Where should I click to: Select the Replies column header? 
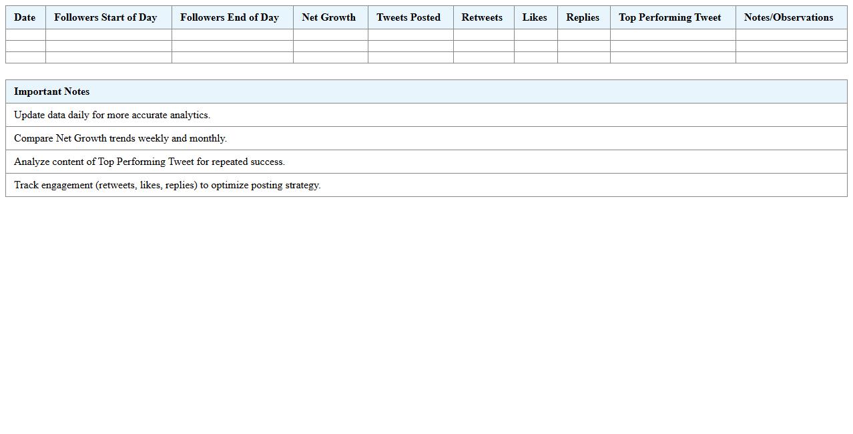pyautogui.click(x=583, y=17)
